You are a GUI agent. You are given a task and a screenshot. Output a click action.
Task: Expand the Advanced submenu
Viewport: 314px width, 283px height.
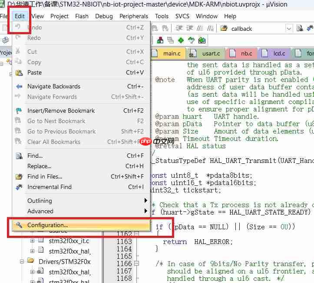(146, 211)
